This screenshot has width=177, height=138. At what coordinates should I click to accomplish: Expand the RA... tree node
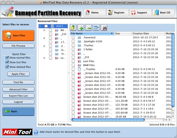(x=45, y=30)
